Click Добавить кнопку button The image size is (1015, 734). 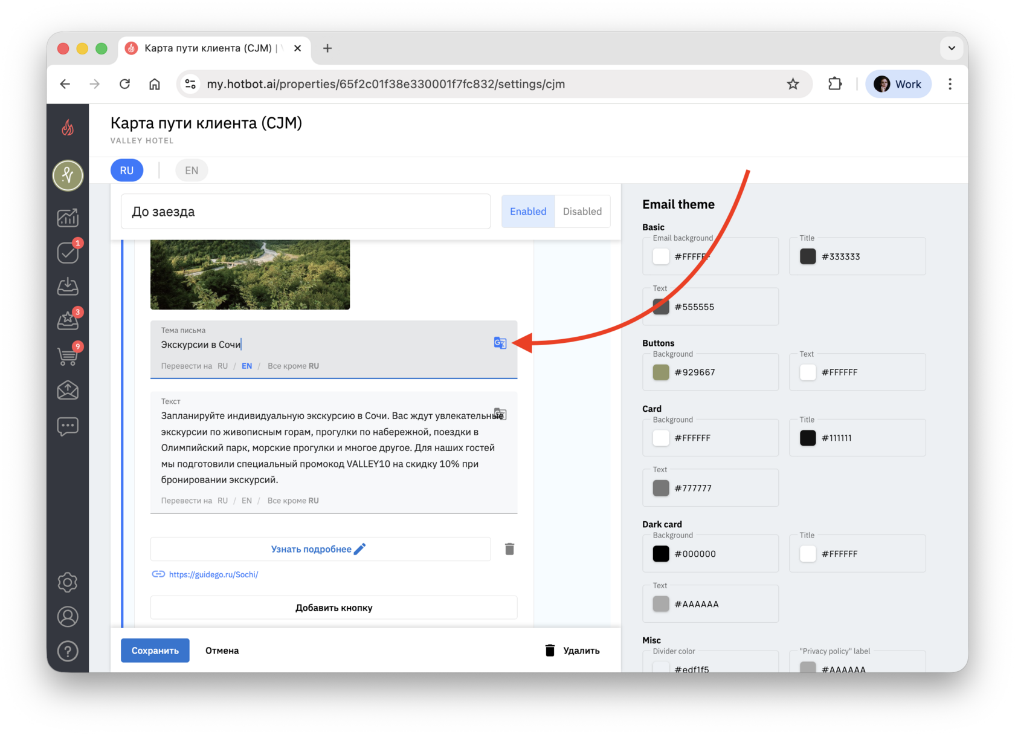pos(333,608)
